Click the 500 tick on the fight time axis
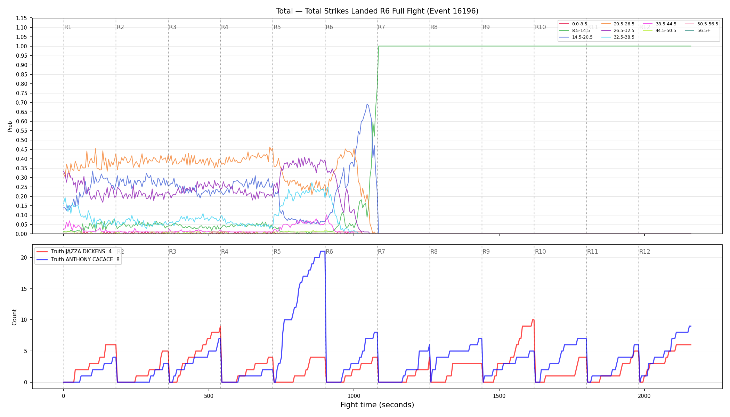The width and height of the screenshot is (730, 417). 209,396
